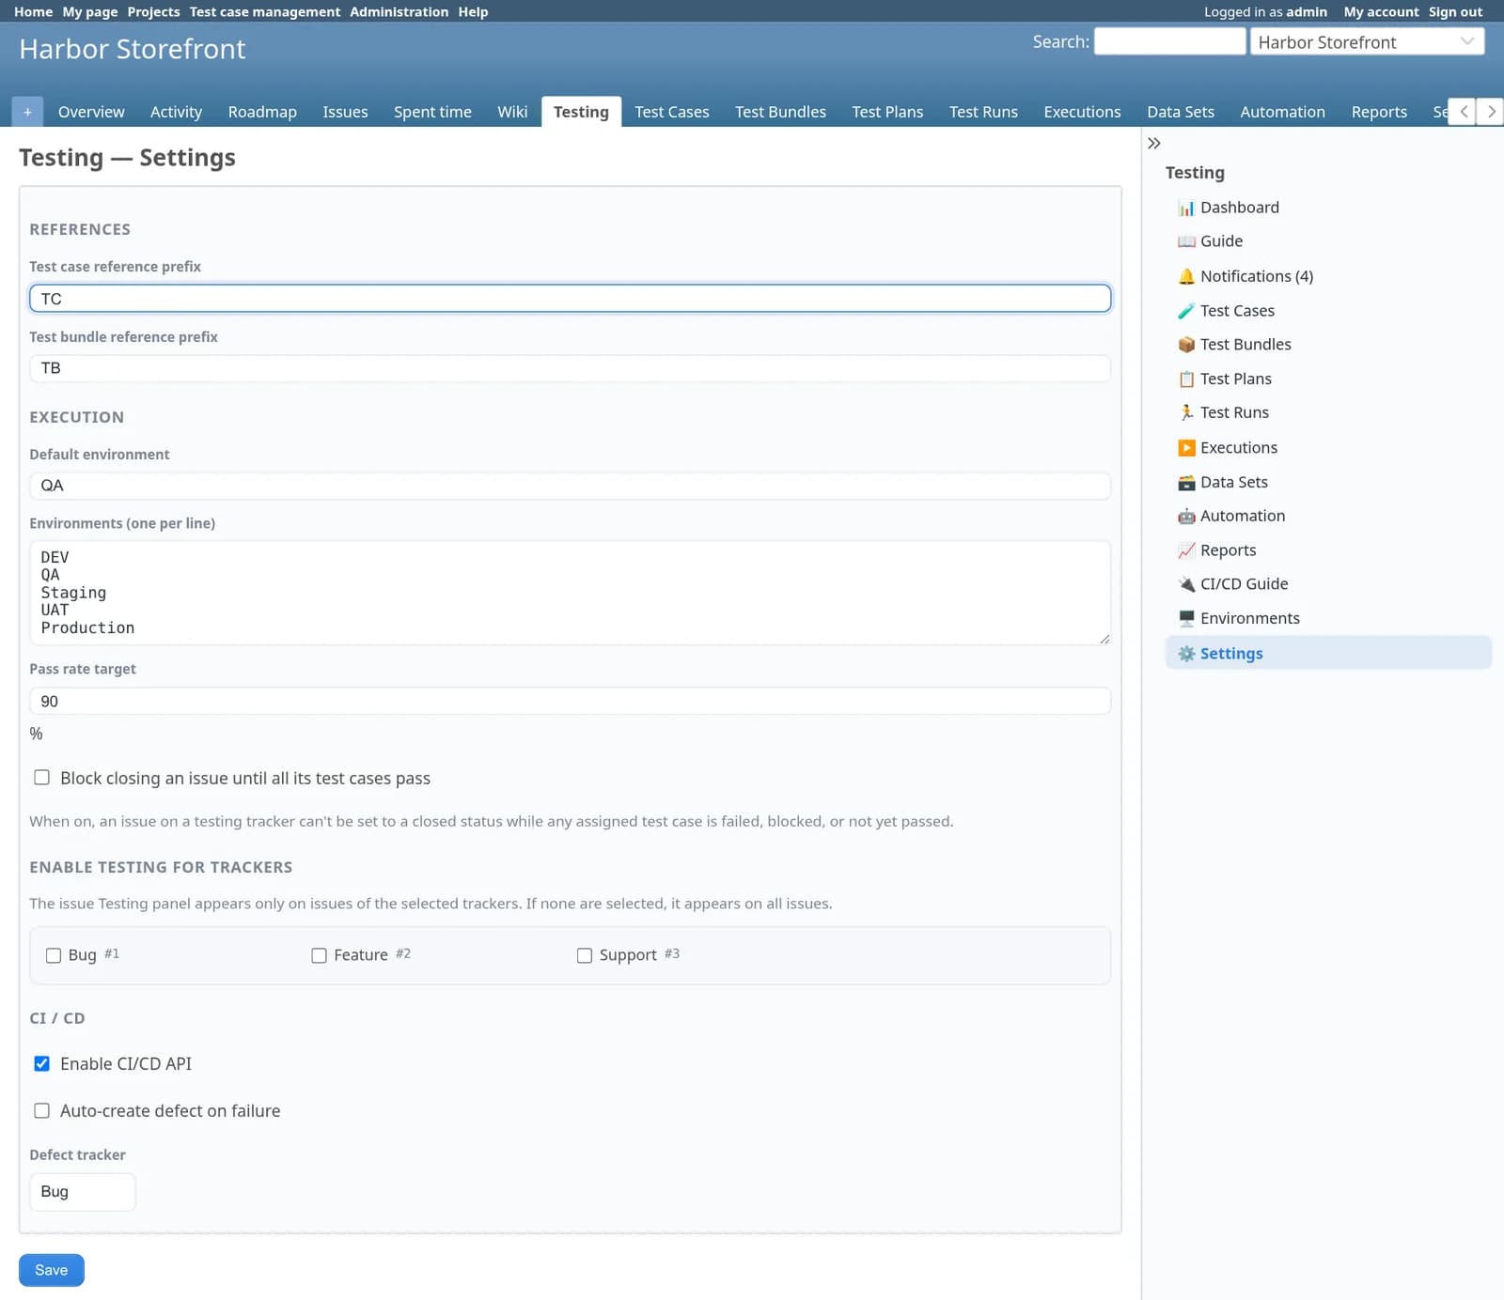
Task: Open the Dashboard chart icon in sidebar
Action: click(x=1186, y=208)
